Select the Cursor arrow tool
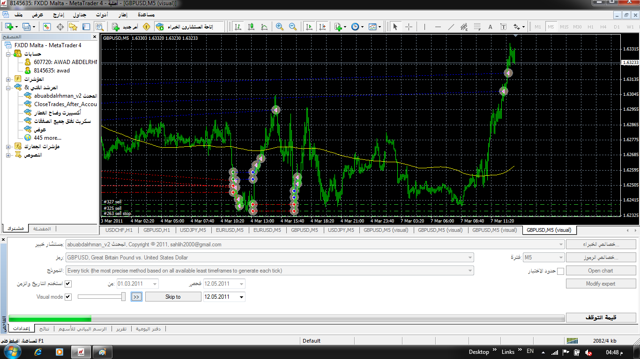The image size is (640, 359). click(x=395, y=27)
